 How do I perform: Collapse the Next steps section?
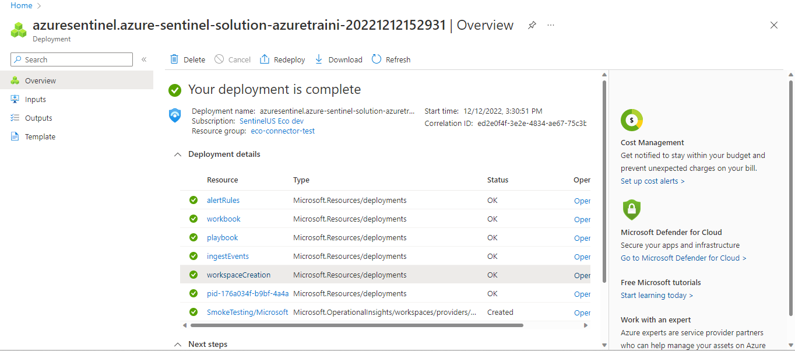point(178,345)
